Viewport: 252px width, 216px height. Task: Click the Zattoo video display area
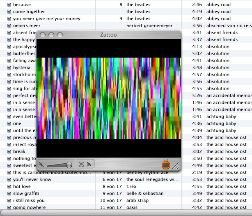tap(109, 98)
